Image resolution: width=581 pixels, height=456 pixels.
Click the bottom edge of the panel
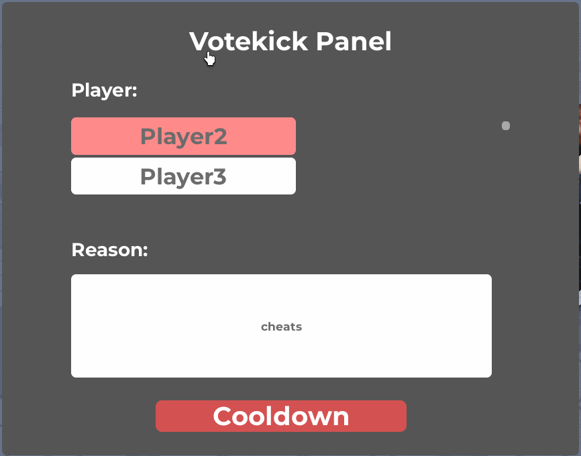[x=290, y=451]
